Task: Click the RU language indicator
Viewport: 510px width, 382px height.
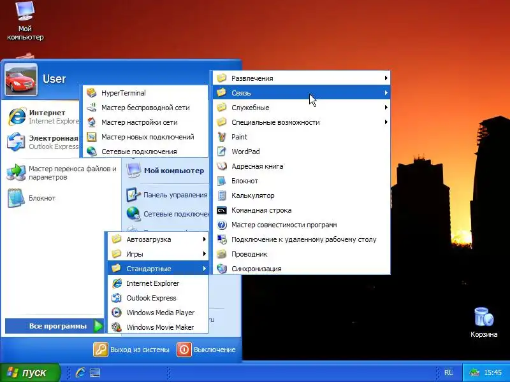Action: pyautogui.click(x=449, y=372)
